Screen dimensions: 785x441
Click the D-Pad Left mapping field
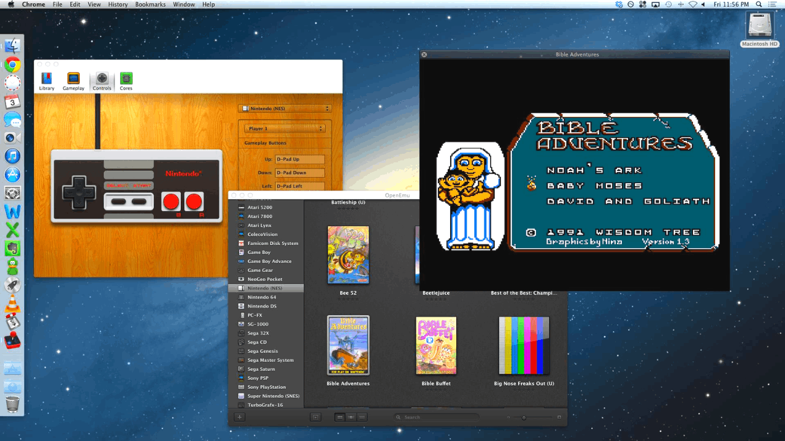300,186
